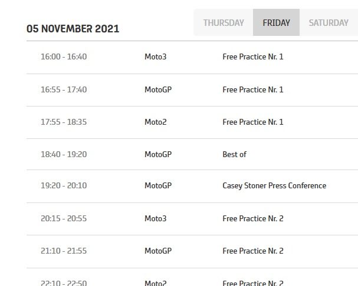The height and width of the screenshot is (286, 358).
Task: Open Casey Stoner Press Conference entry
Action: pyautogui.click(x=274, y=185)
